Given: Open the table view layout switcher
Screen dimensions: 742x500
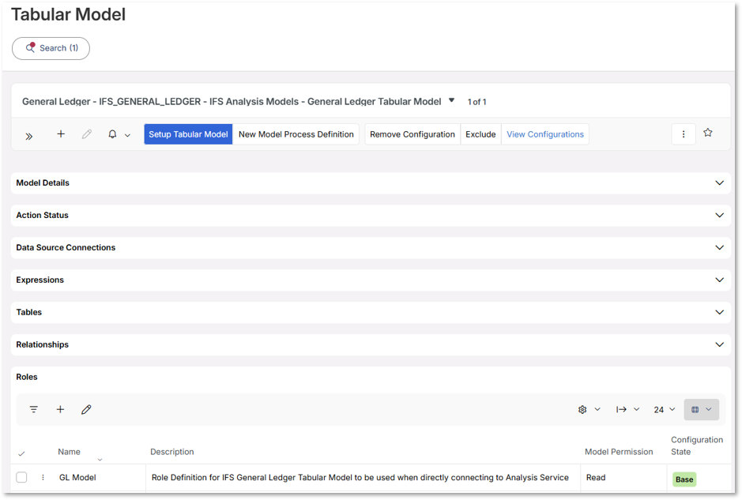Looking at the screenshot, I should pyautogui.click(x=701, y=410).
